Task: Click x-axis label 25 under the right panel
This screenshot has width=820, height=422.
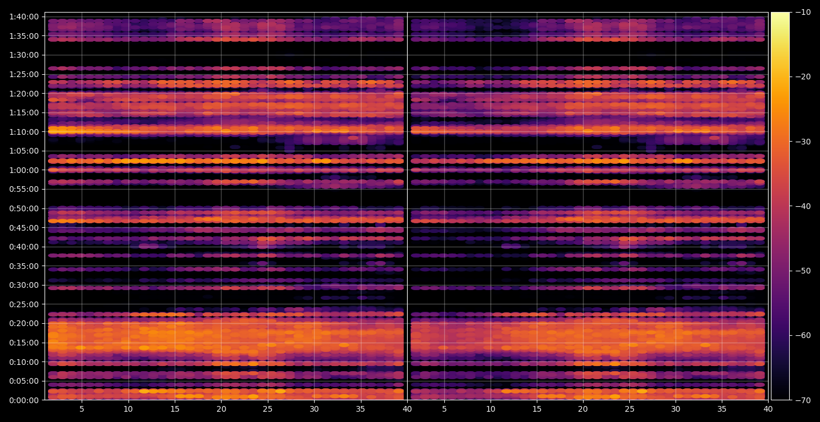Action: [x=629, y=409]
